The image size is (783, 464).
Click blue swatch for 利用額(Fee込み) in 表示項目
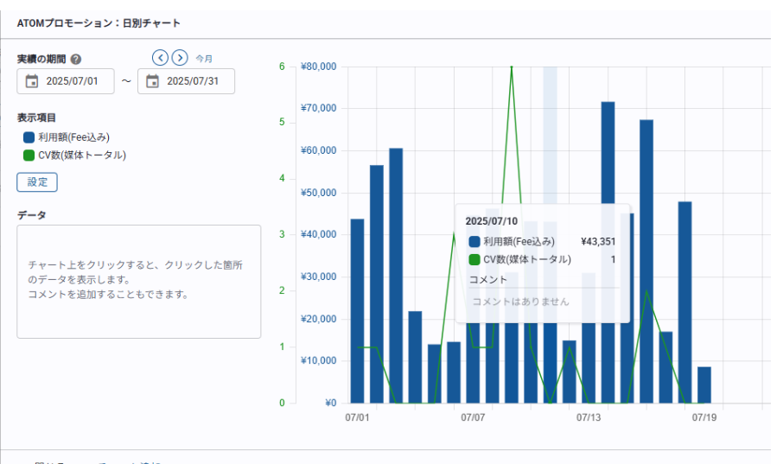29,137
